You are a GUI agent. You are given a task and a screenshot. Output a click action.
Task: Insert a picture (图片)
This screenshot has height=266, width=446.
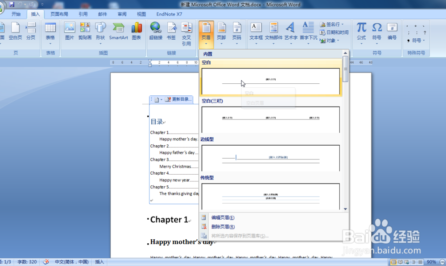click(70, 31)
